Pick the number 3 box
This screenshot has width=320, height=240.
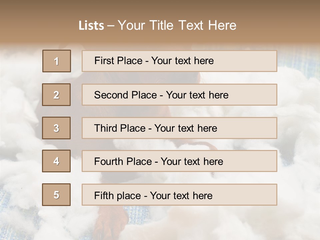coord(56,128)
